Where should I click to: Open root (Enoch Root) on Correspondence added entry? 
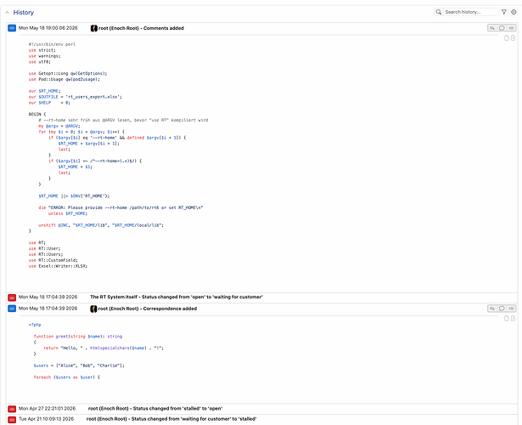[x=118, y=309]
